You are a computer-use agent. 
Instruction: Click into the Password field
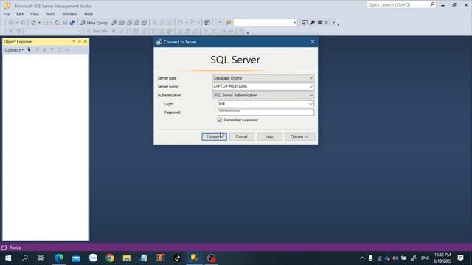(265, 112)
